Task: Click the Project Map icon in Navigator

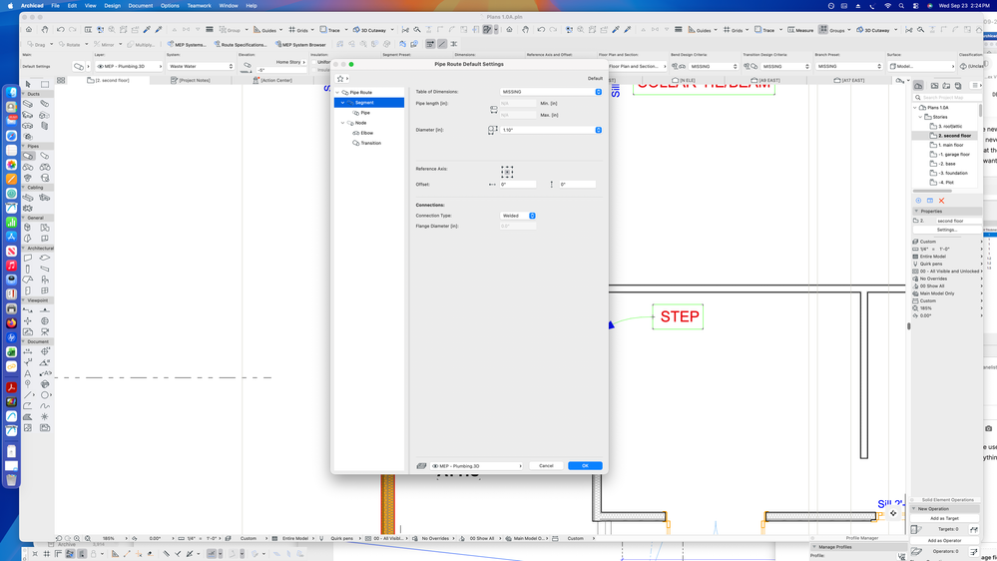Action: click(x=919, y=85)
